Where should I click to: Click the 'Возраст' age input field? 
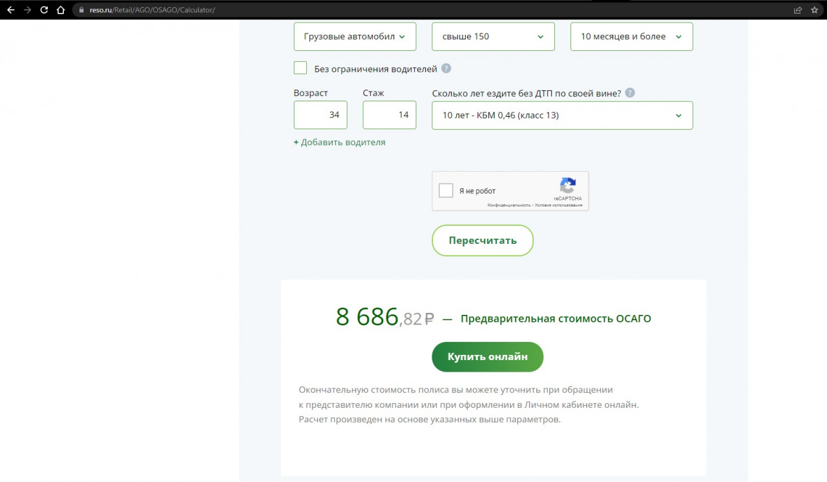coord(320,115)
